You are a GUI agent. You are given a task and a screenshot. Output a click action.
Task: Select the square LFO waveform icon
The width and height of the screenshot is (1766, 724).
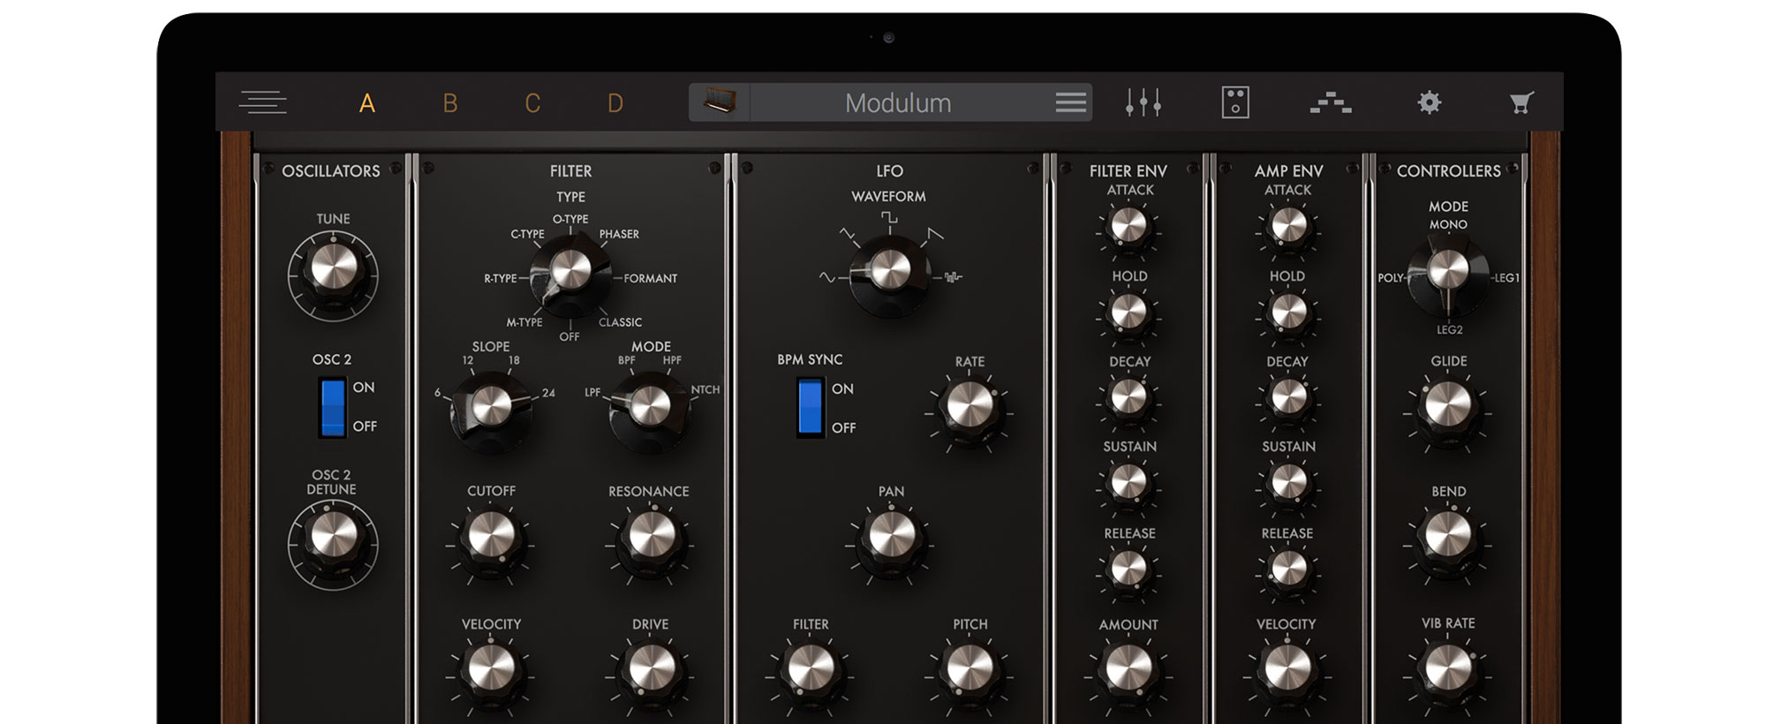point(889,216)
